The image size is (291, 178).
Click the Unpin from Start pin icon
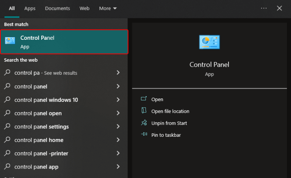click(144, 123)
